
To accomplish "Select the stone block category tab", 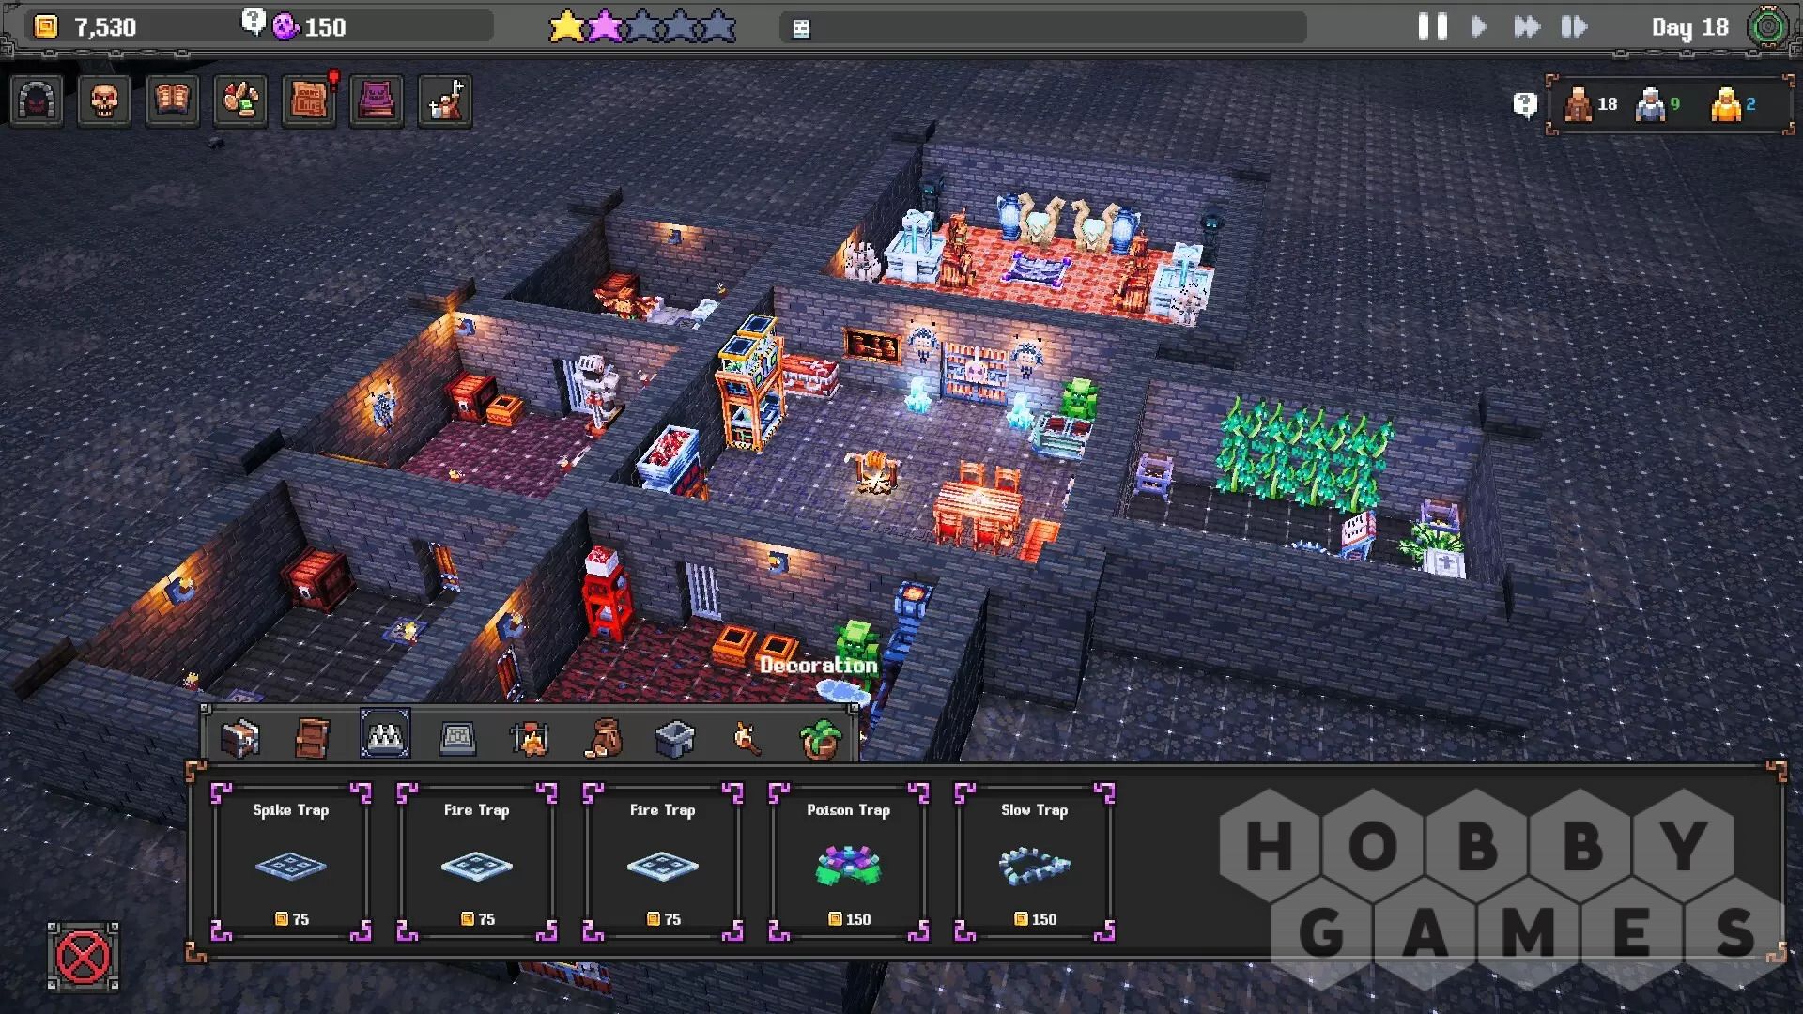I will pyautogui.click(x=674, y=738).
